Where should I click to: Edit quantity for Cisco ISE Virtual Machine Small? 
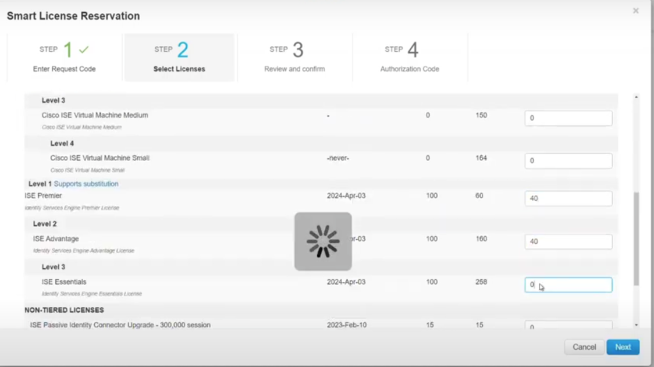(568, 161)
